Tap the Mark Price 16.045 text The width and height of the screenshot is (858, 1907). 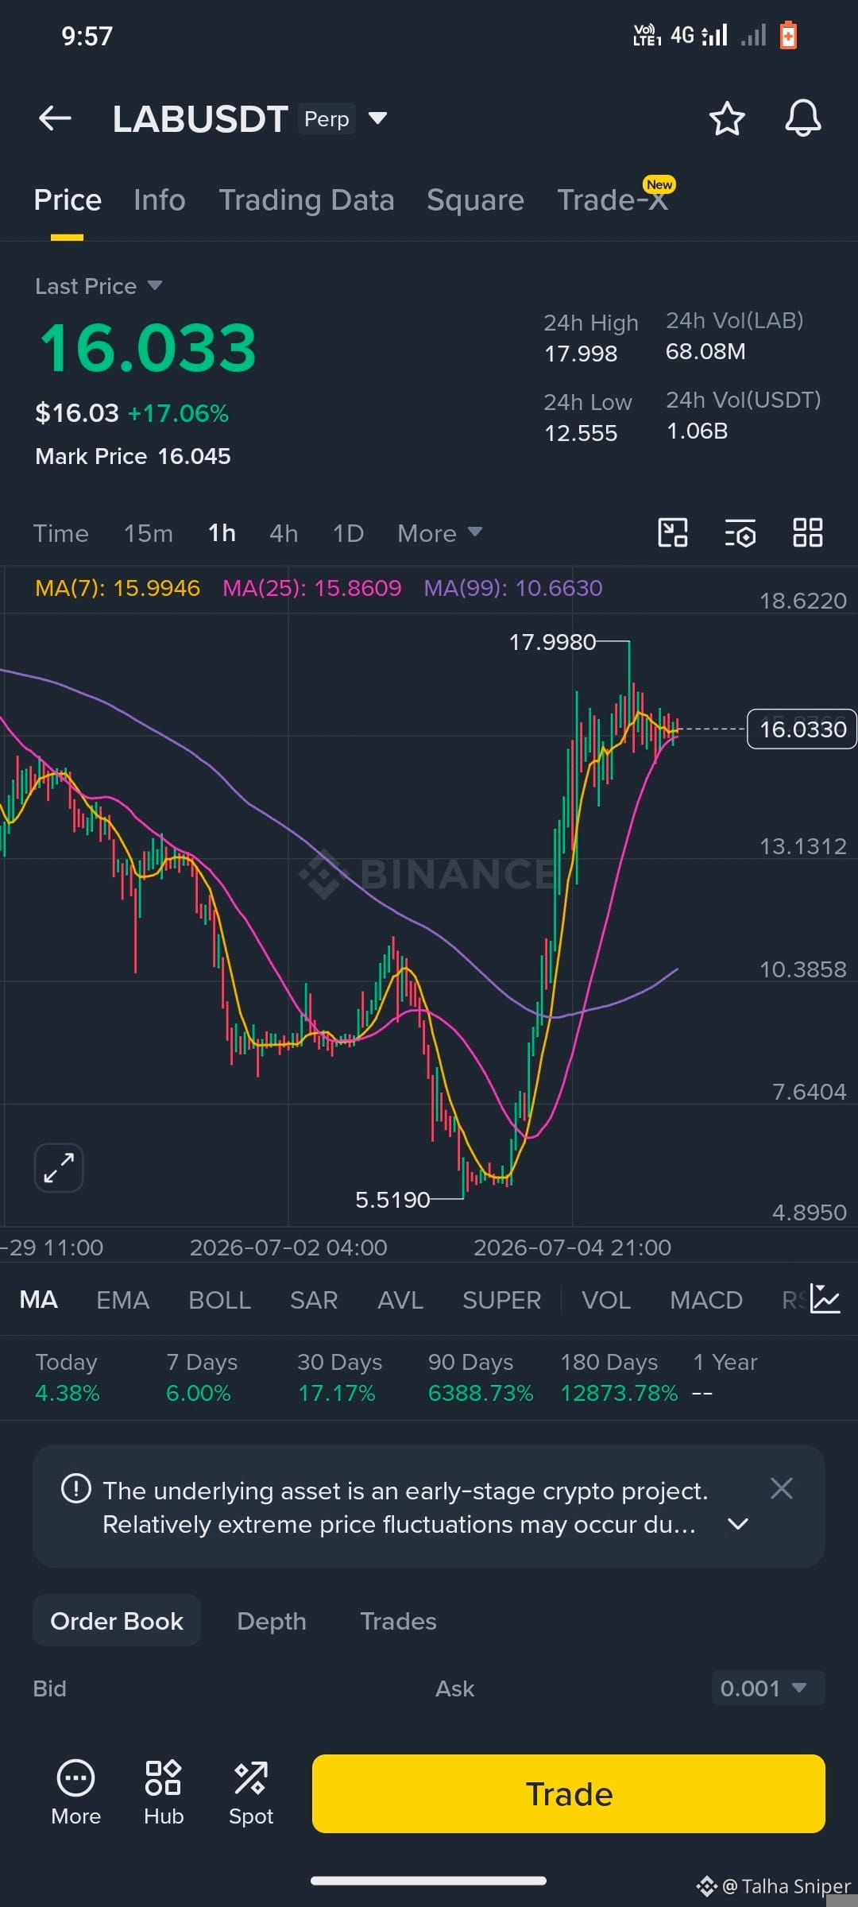tap(133, 456)
